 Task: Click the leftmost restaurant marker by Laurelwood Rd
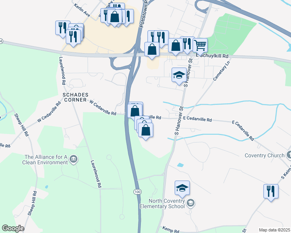[x=63, y=28]
